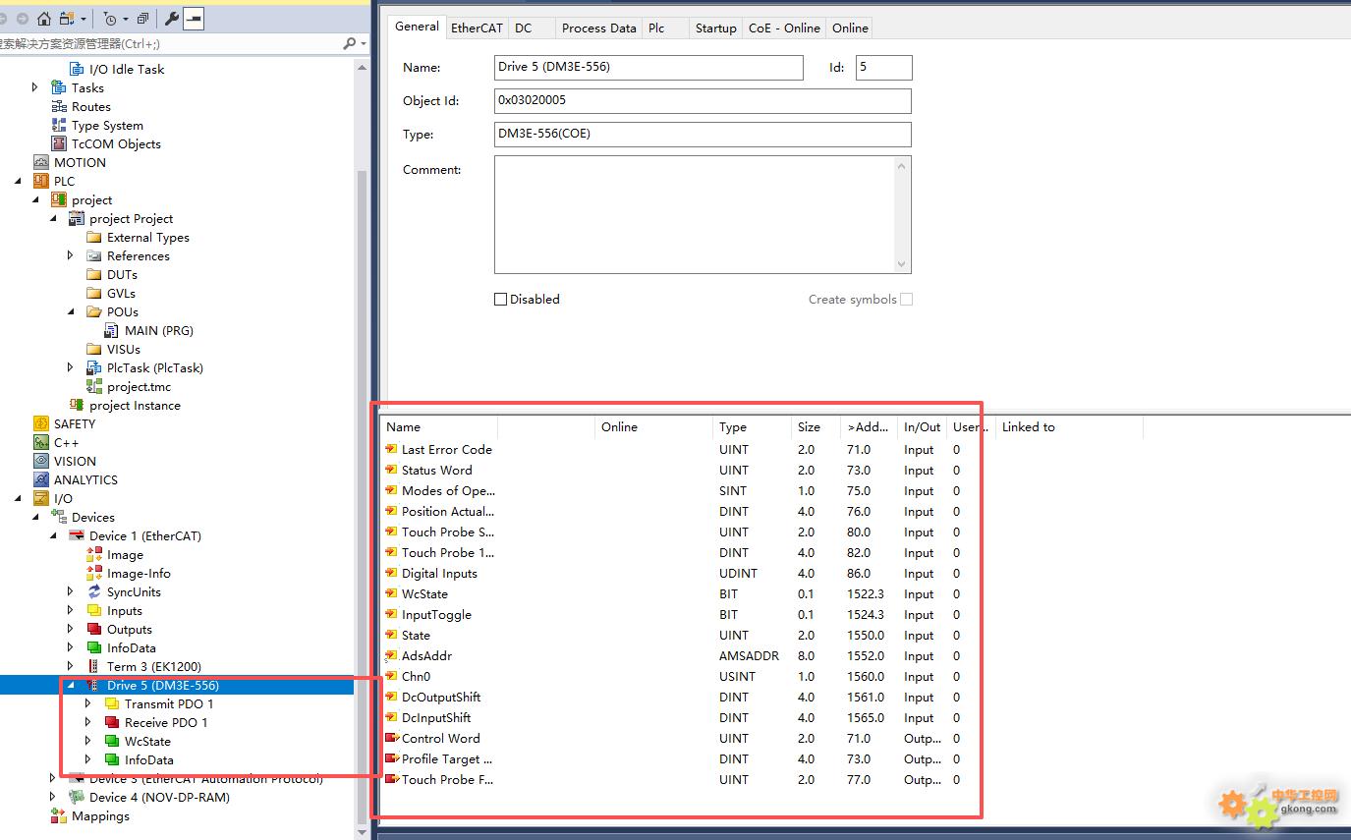
Task: Open Properties via the wrench icon
Action: coord(172,19)
